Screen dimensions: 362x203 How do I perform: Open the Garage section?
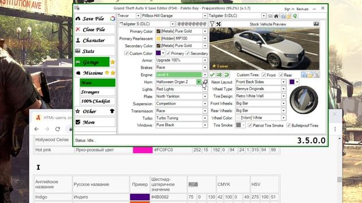[92, 62]
